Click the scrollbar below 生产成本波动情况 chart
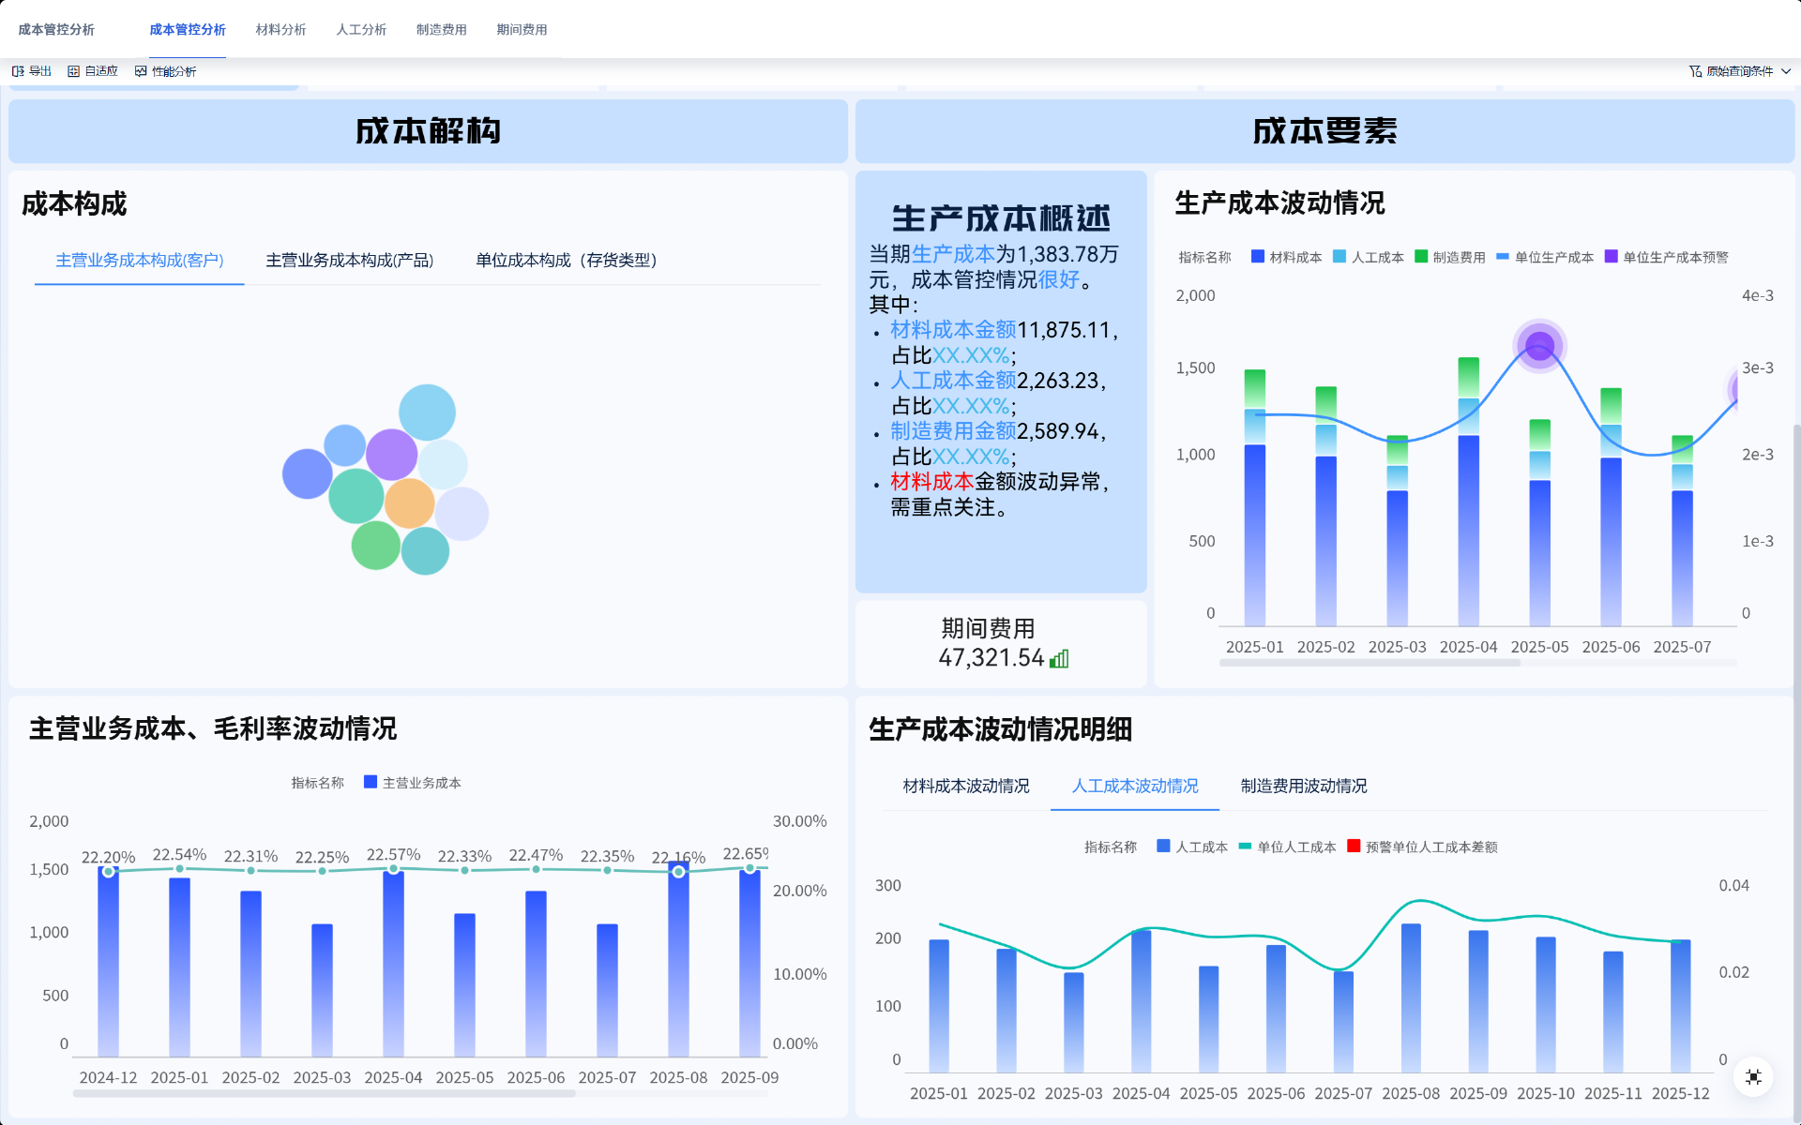The height and width of the screenshot is (1125, 1801). pyautogui.click(x=1370, y=663)
